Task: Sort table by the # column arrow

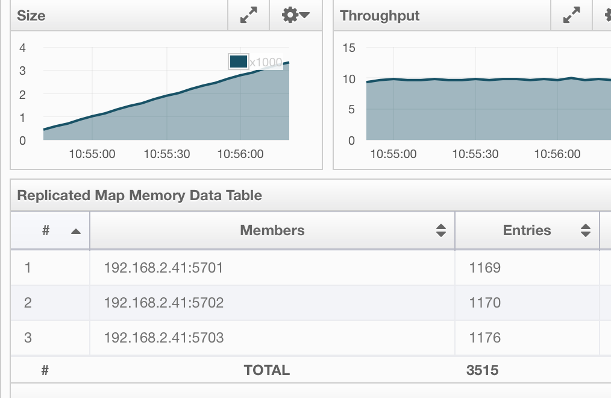Action: 76,231
